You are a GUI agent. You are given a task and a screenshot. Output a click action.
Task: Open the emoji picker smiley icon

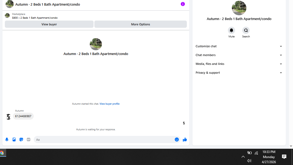click(x=177, y=140)
